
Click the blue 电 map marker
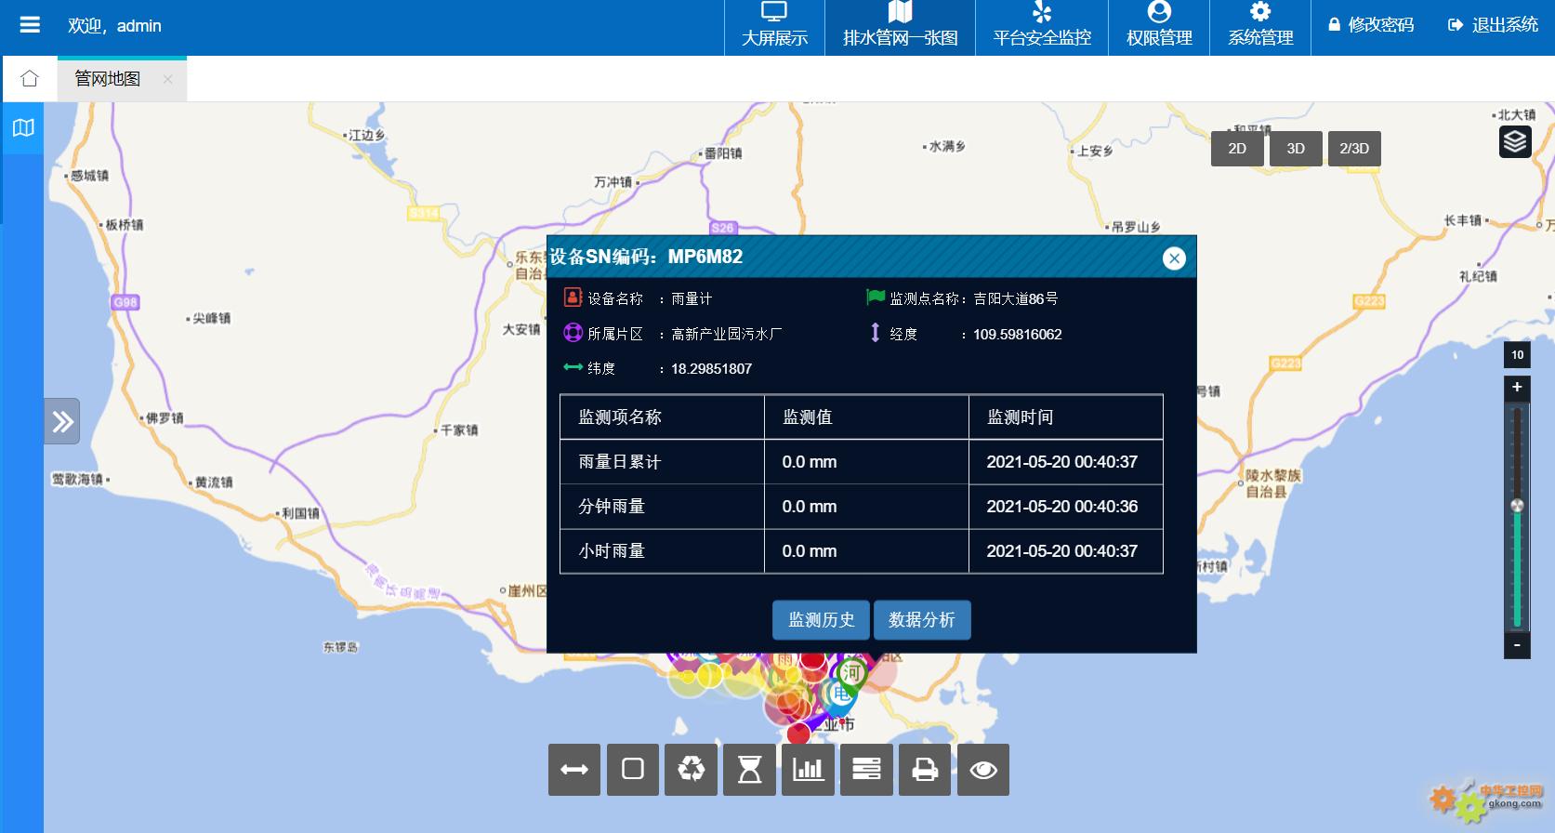point(840,695)
